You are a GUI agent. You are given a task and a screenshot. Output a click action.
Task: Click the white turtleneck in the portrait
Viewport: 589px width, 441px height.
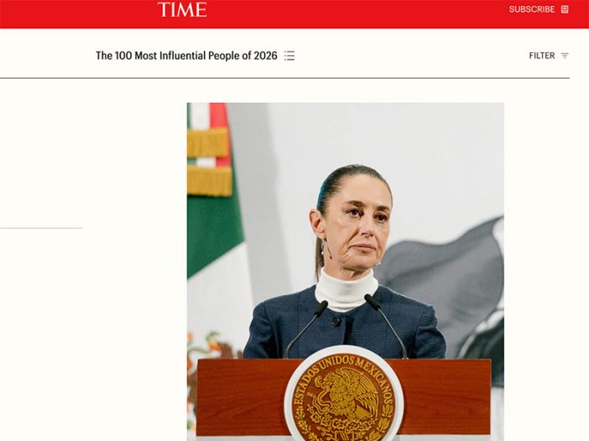pos(346,289)
